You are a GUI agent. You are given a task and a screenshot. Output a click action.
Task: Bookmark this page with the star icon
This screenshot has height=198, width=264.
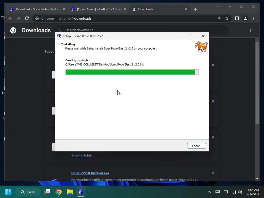click(227, 18)
